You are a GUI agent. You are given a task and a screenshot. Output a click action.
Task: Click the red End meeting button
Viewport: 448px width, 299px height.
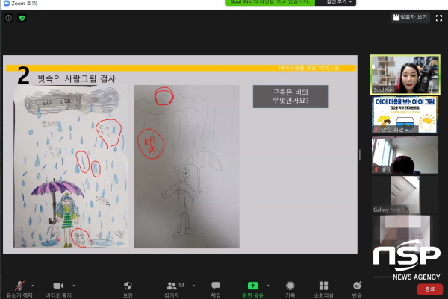point(428,289)
